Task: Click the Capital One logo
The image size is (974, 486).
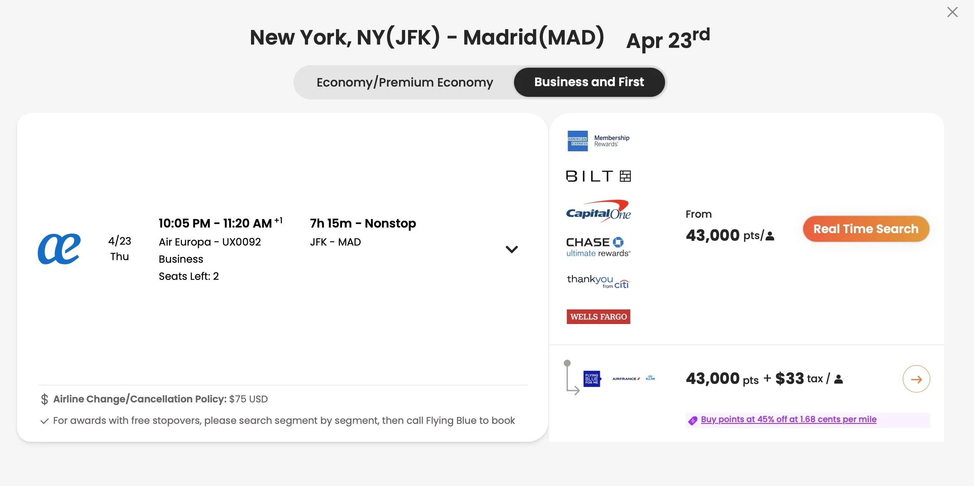Action: tap(598, 211)
